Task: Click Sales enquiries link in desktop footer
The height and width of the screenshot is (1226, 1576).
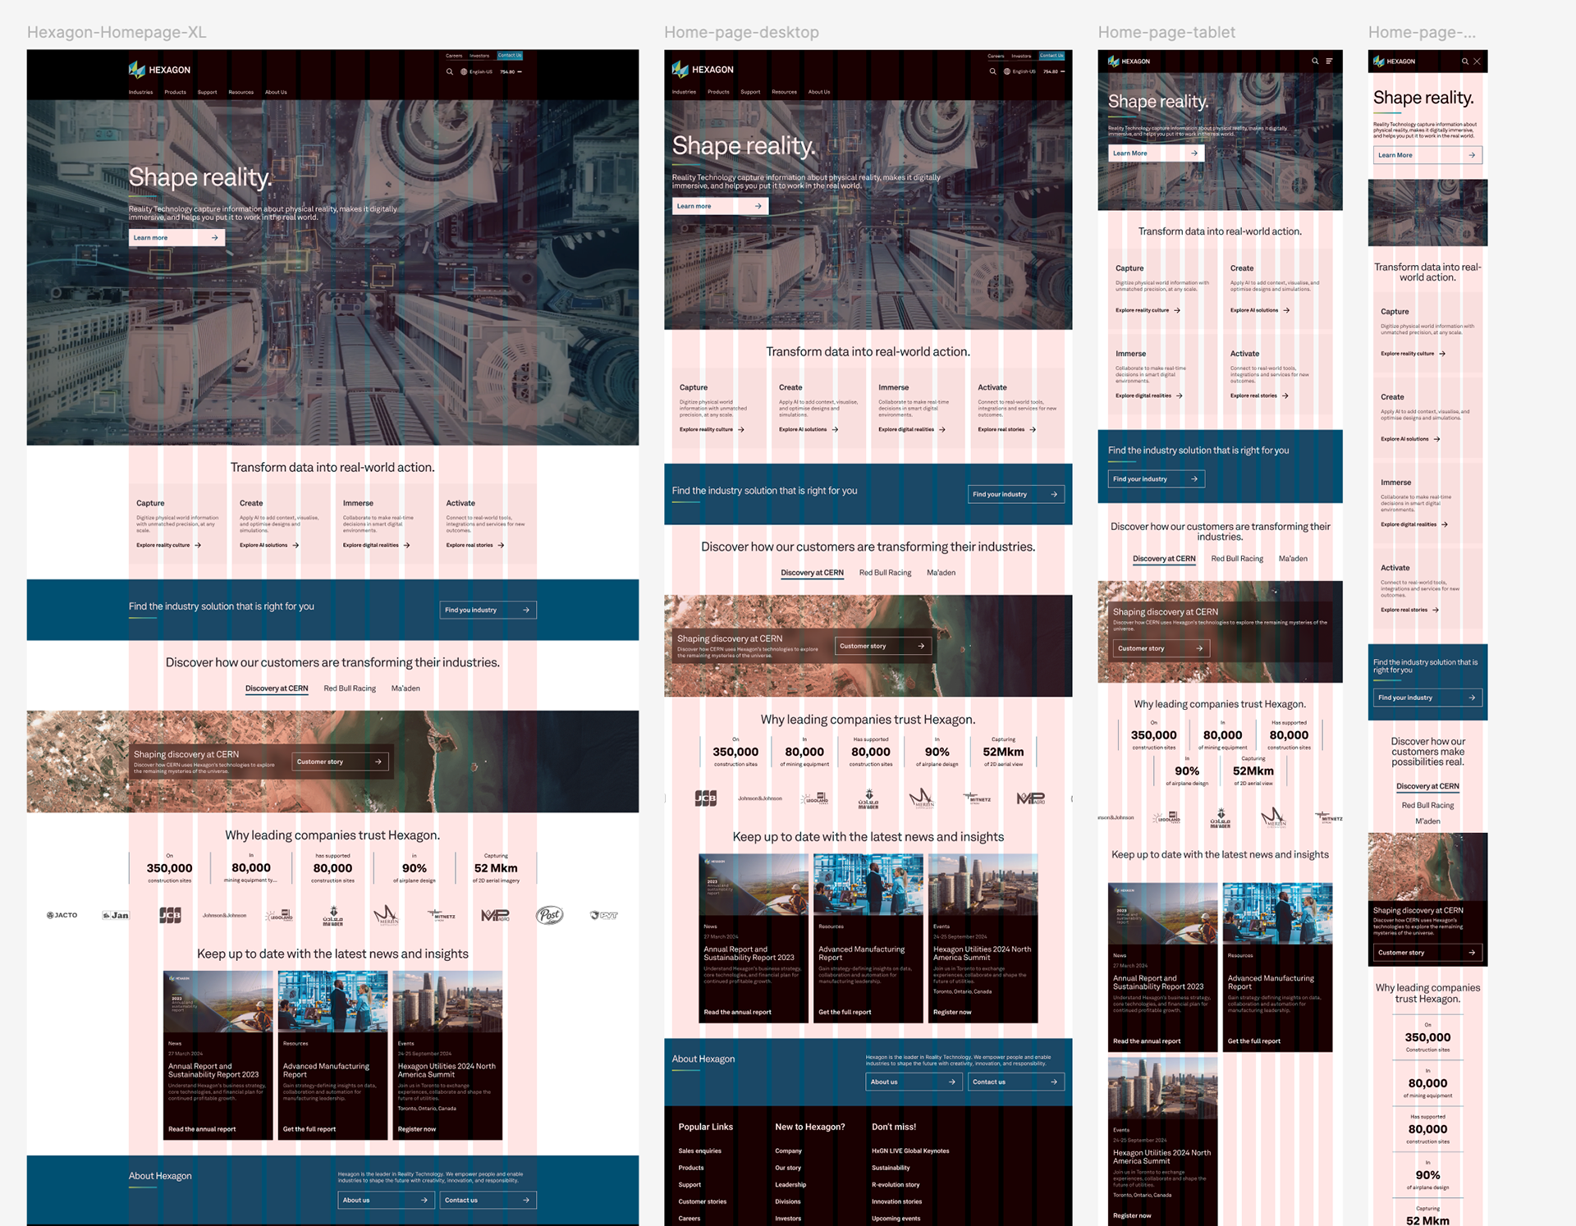Action: click(x=699, y=1151)
